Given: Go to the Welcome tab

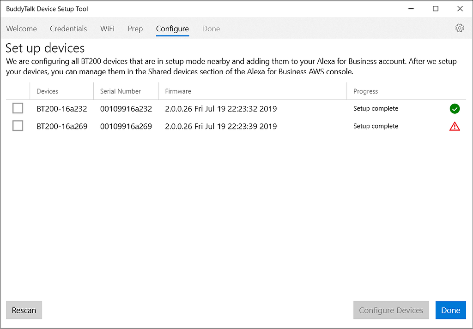Looking at the screenshot, I should click(21, 29).
